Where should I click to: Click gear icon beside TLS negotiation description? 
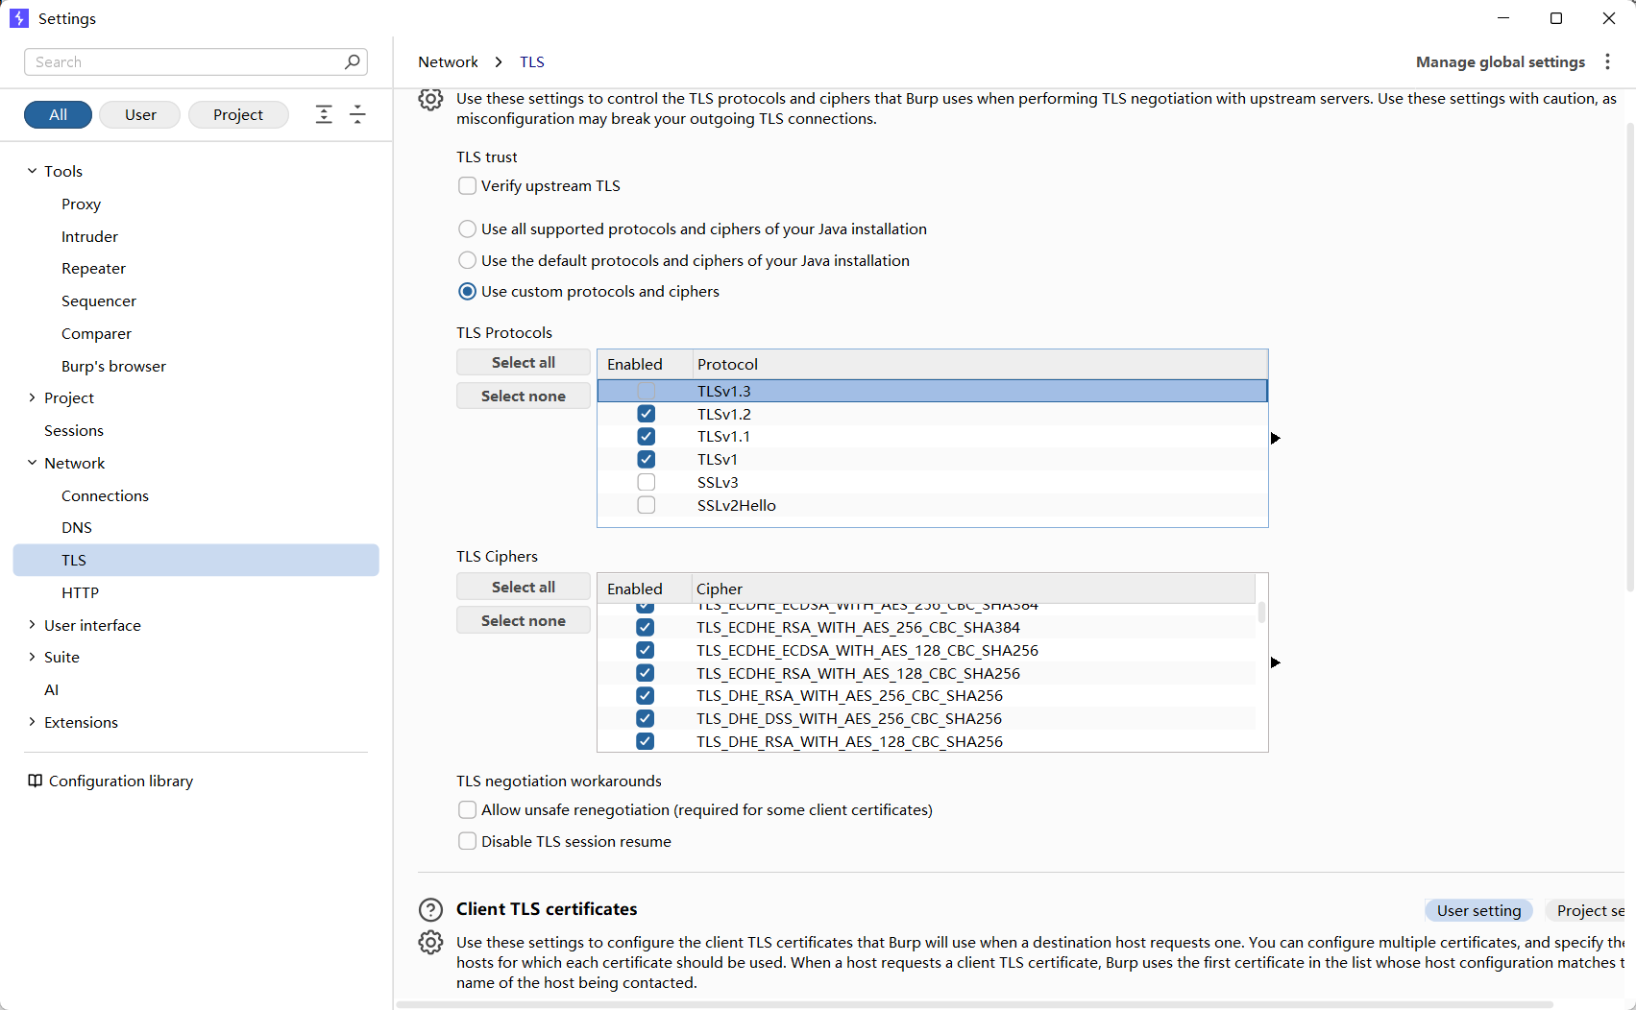(x=430, y=99)
